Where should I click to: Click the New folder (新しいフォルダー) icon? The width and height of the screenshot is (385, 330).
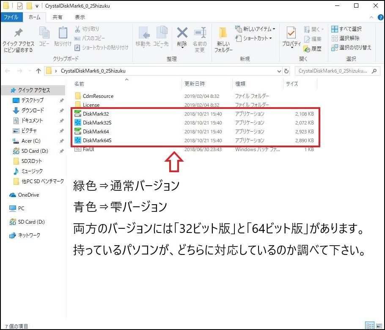point(223,33)
